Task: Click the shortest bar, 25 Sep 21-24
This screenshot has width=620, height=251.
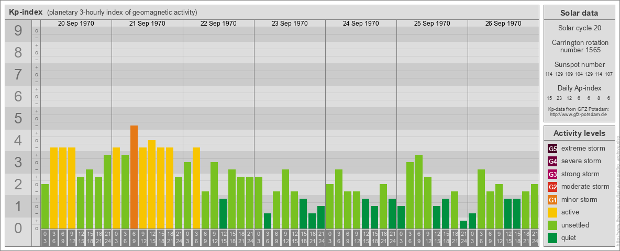Action: [463, 224]
